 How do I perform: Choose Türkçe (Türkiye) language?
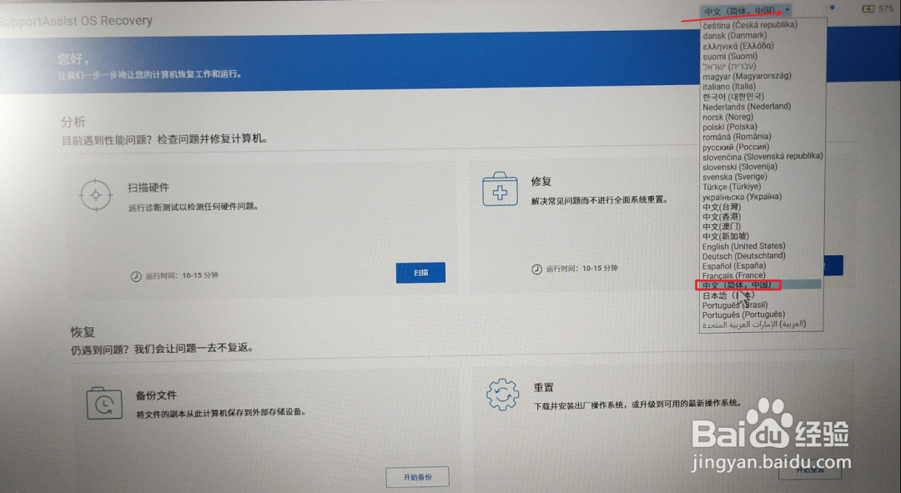tap(731, 187)
